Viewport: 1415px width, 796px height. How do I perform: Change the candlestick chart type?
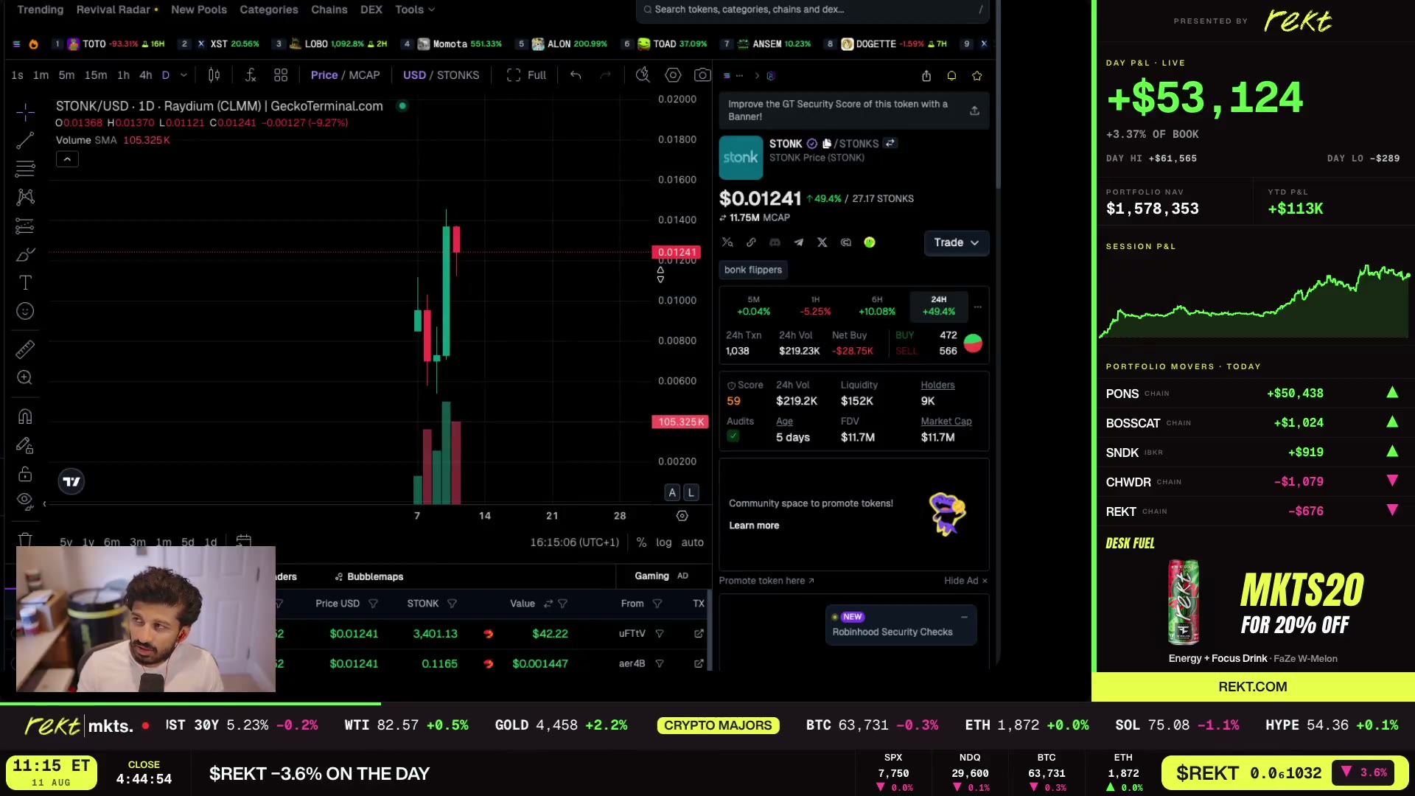point(214,75)
